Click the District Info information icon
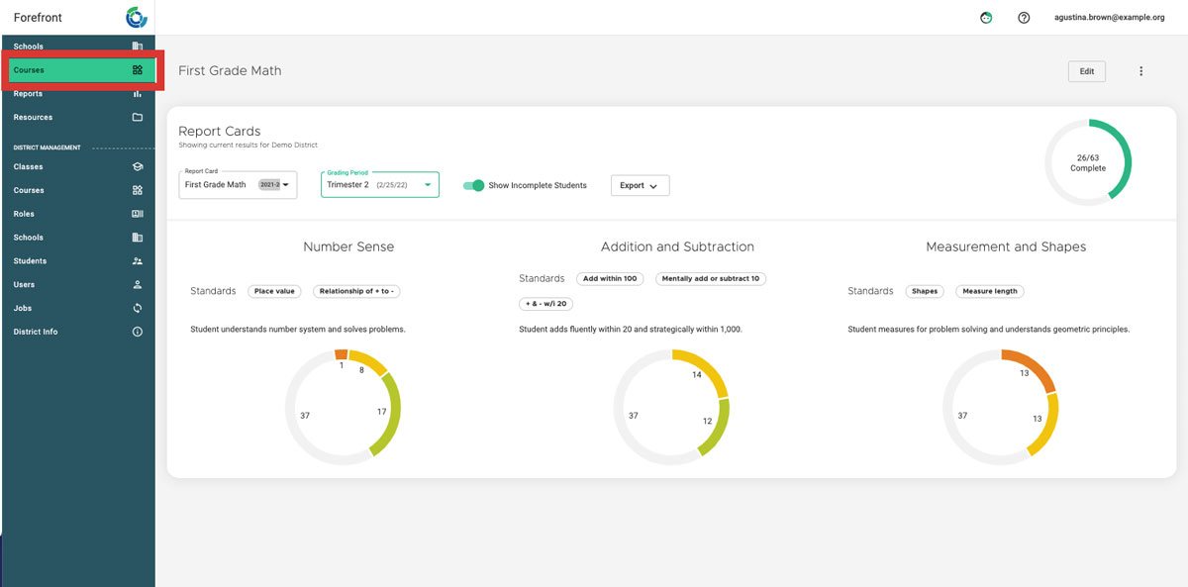Screen dimensions: 1188x587 [138, 332]
